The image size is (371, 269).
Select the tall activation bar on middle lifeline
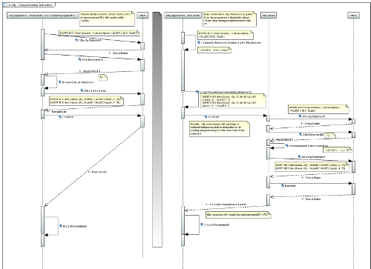click(183, 70)
